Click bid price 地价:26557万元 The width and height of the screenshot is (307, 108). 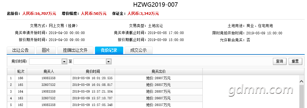158,105
